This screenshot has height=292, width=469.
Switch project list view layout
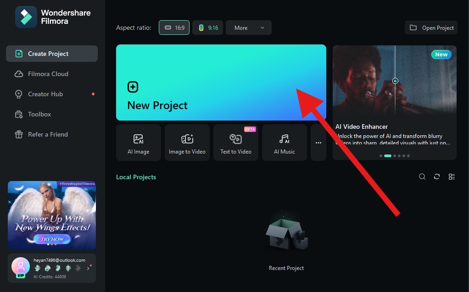click(x=452, y=176)
